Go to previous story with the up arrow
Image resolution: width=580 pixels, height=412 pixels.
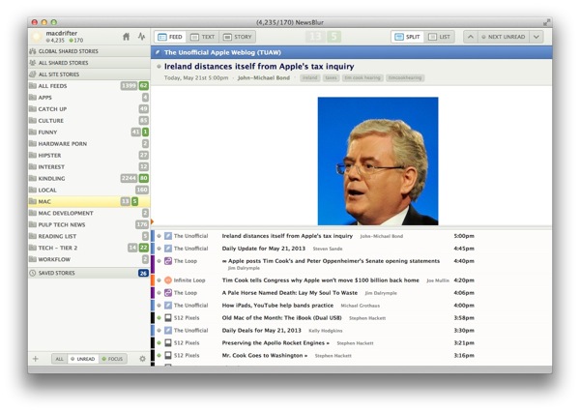coord(471,37)
